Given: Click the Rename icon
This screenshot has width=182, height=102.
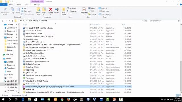Looking at the screenshot, I should point(57,9).
